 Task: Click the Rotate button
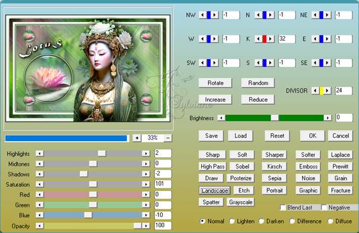pyautogui.click(x=215, y=83)
